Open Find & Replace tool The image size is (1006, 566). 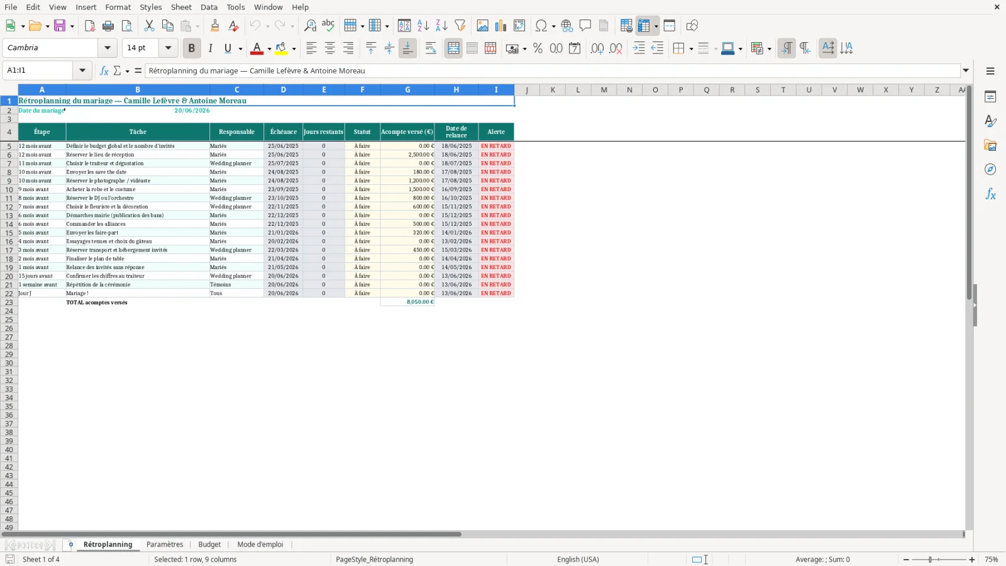click(x=310, y=26)
